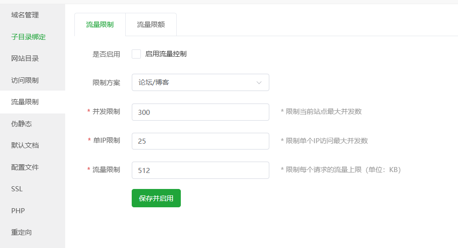Click the 保存并启用 button
Image resolution: width=458 pixels, height=248 pixels.
[156, 198]
